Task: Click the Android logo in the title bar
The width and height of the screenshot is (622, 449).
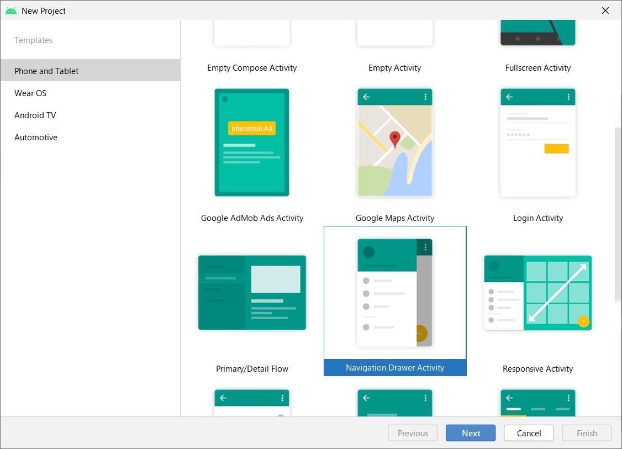Action: (x=11, y=10)
